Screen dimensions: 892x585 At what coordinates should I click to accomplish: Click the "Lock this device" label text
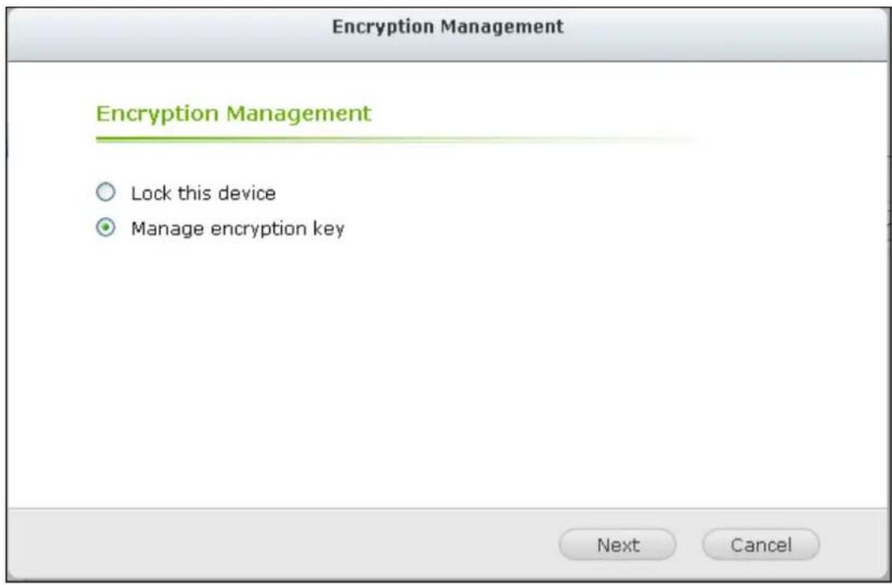pos(203,193)
